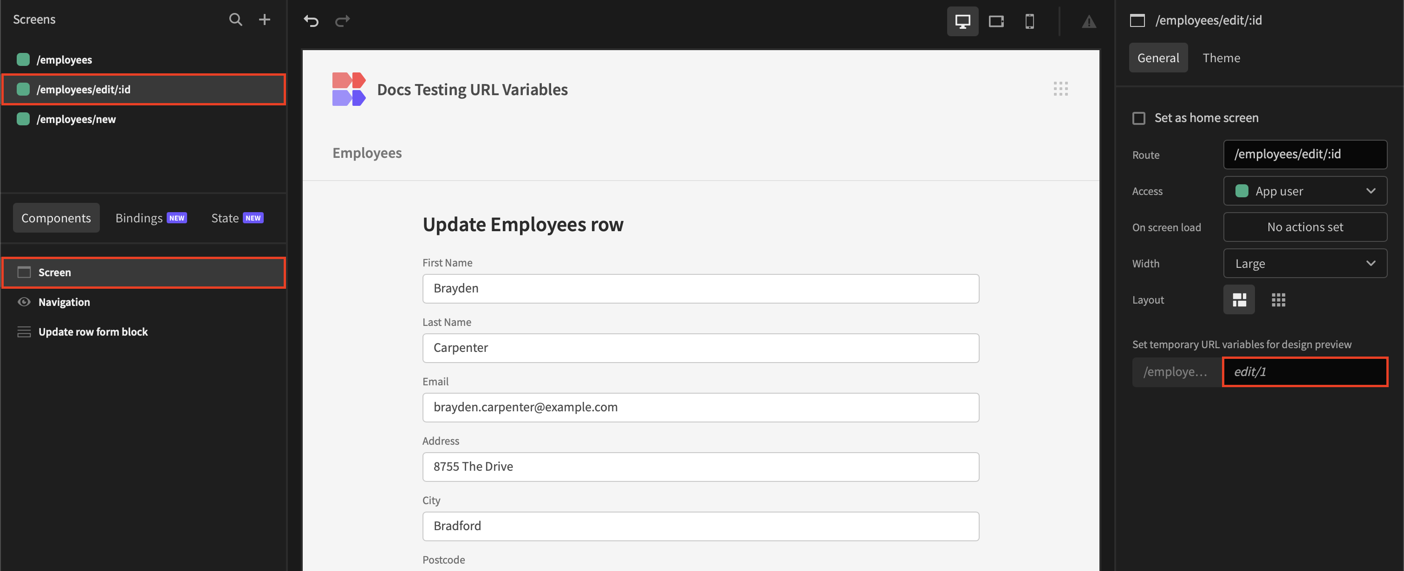Click the Update row form block icon
Image resolution: width=1404 pixels, height=571 pixels.
(x=24, y=332)
